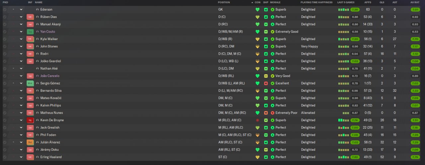The width and height of the screenshot is (425, 165).
Task: Click Matheus Nunes's red match sharpness icon
Action: click(x=266, y=113)
